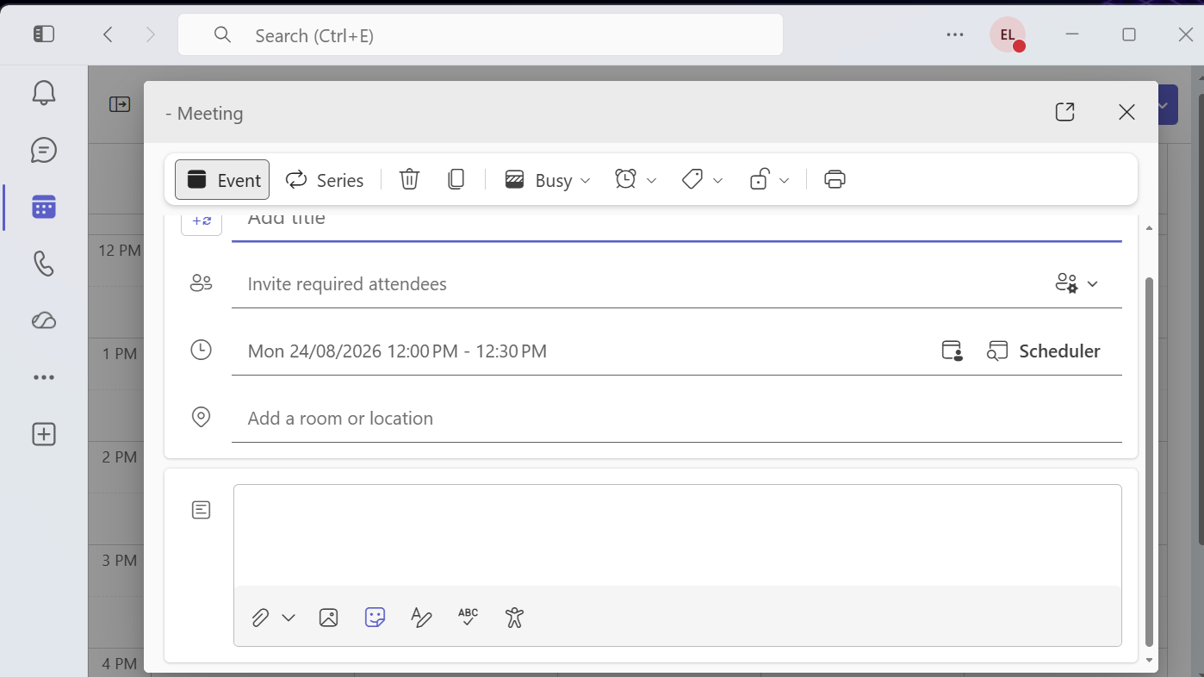
Task: Open the Busy show-as dropdown
Action: pyautogui.click(x=548, y=179)
